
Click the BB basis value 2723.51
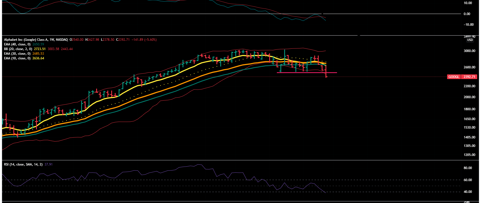(x=40, y=49)
